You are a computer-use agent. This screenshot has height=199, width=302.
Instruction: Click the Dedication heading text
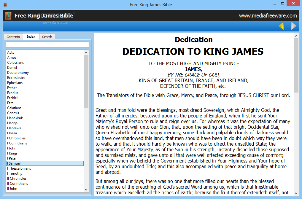(194, 39)
